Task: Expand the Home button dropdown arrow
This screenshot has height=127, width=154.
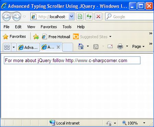Action: (88, 46)
